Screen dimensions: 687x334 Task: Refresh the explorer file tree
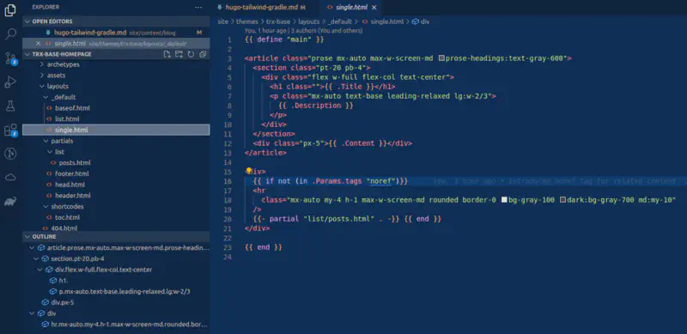click(191, 54)
